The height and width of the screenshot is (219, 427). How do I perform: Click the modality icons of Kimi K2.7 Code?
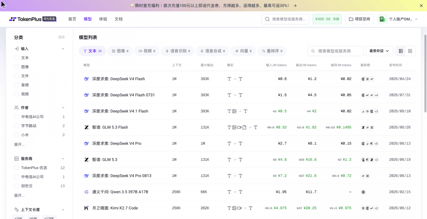(240, 208)
